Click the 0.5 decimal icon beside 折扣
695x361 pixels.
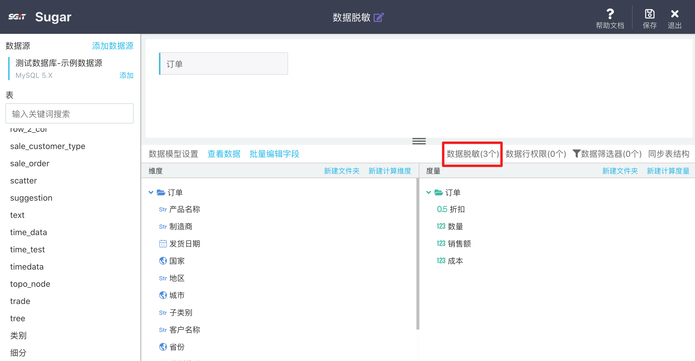[442, 209]
